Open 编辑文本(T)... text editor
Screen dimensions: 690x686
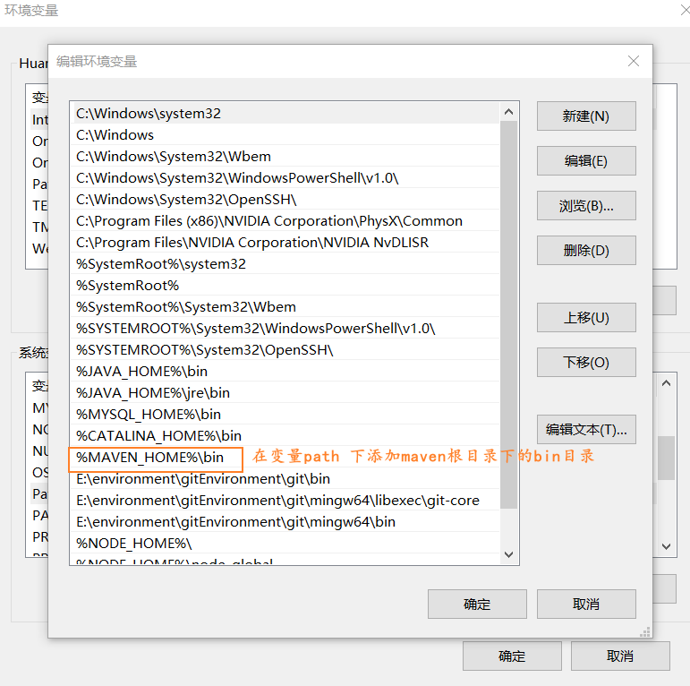pos(586,429)
